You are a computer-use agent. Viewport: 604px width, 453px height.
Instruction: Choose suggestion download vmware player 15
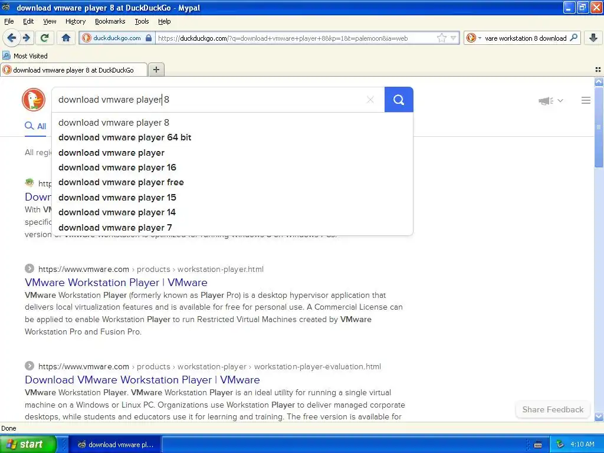[232, 197]
